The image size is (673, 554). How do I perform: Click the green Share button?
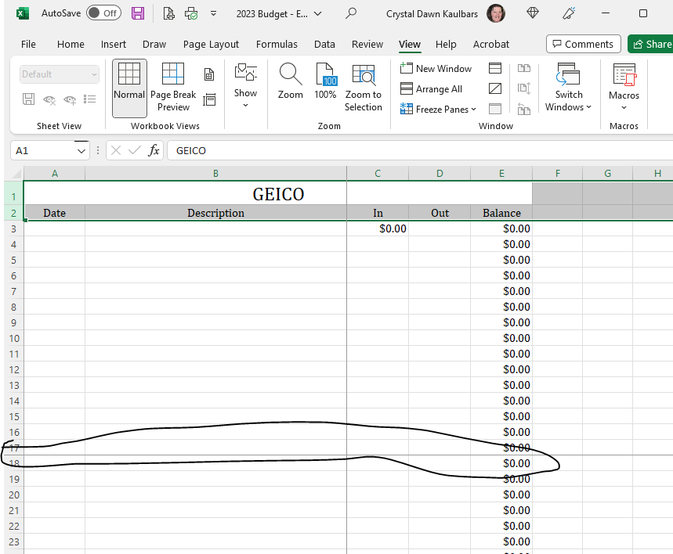click(x=651, y=44)
